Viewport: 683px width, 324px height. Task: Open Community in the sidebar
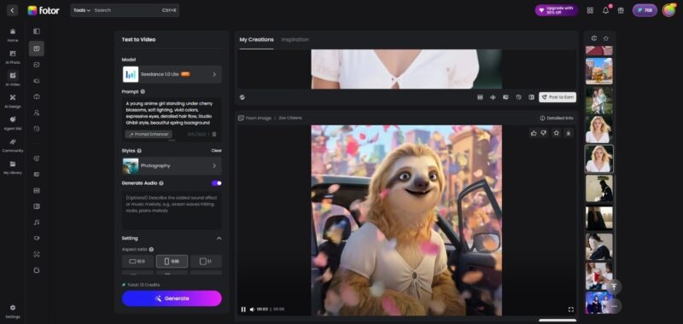pos(13,145)
